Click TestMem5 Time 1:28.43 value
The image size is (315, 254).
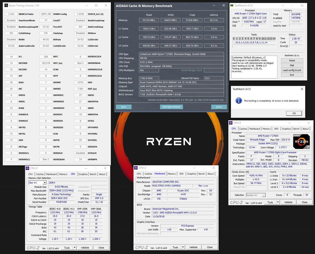coord(296,38)
